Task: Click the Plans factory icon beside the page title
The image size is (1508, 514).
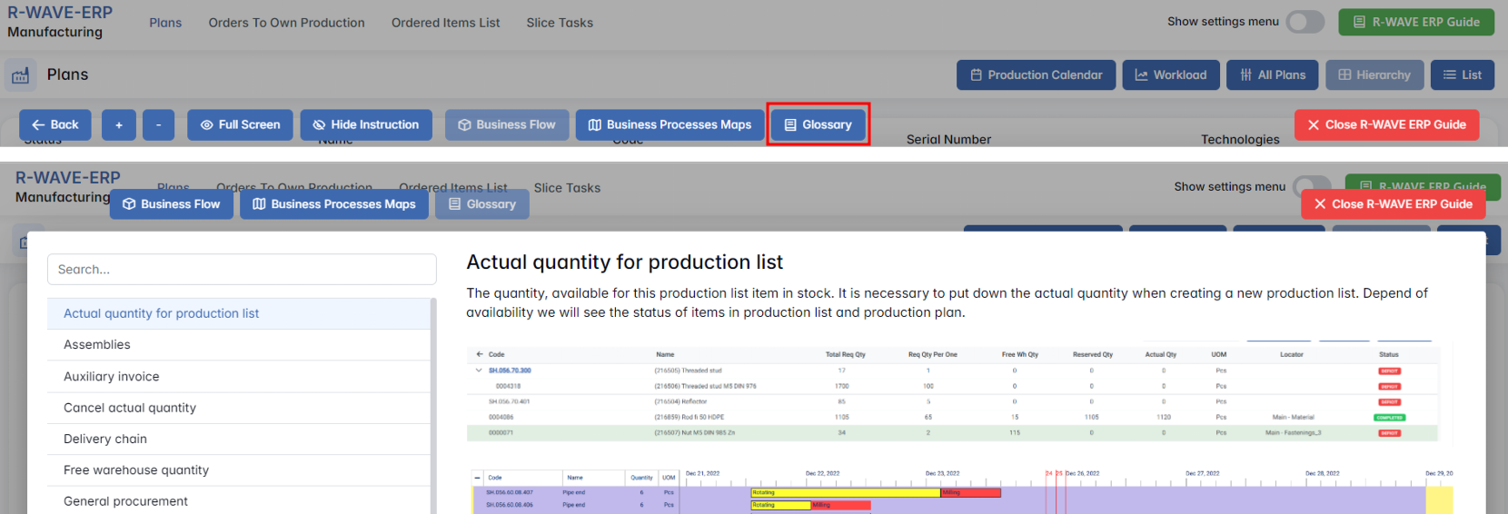Action: click(20, 75)
